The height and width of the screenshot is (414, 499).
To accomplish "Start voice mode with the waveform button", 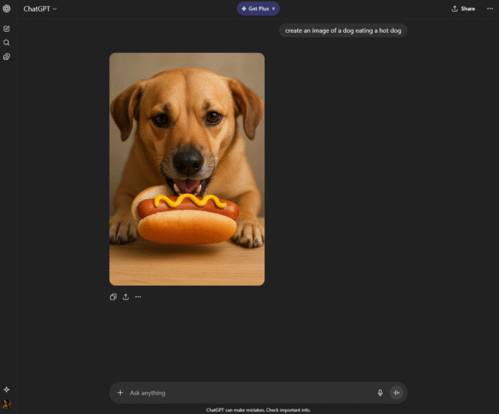I will tap(396, 393).
